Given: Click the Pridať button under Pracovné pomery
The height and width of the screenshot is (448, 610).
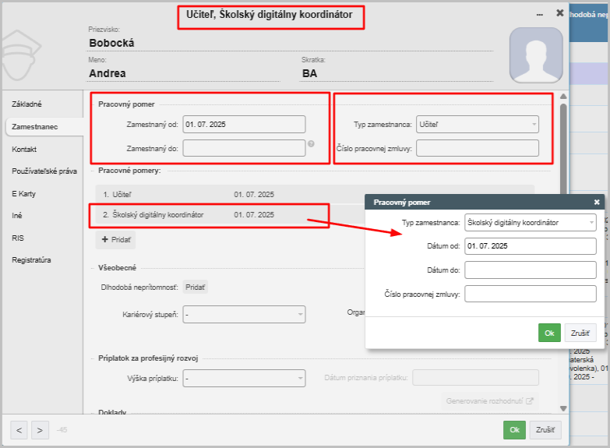Looking at the screenshot, I should point(117,240).
